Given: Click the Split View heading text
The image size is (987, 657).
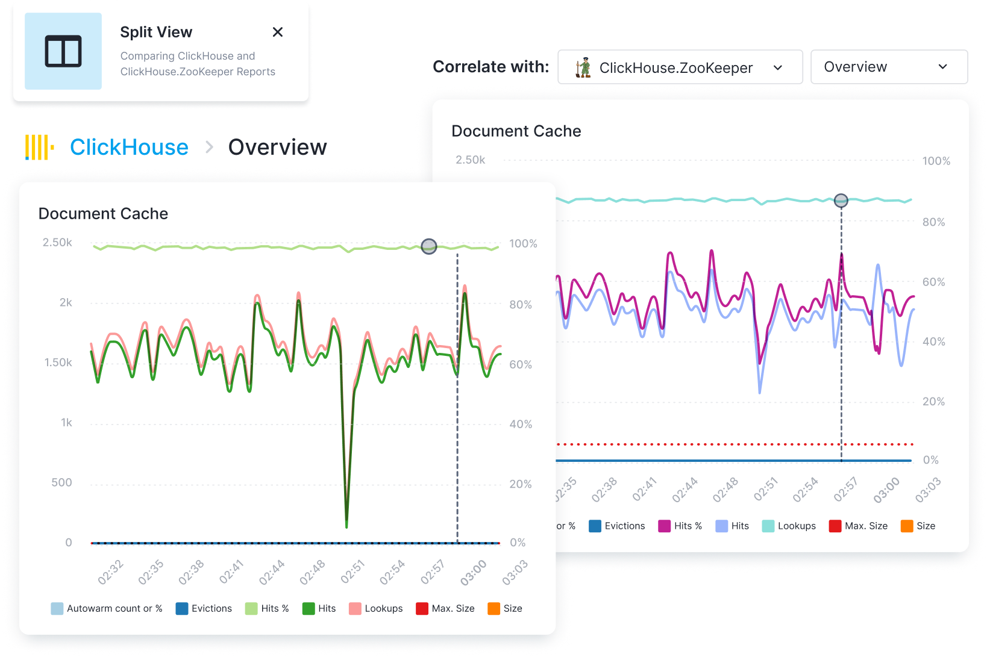Looking at the screenshot, I should [156, 32].
